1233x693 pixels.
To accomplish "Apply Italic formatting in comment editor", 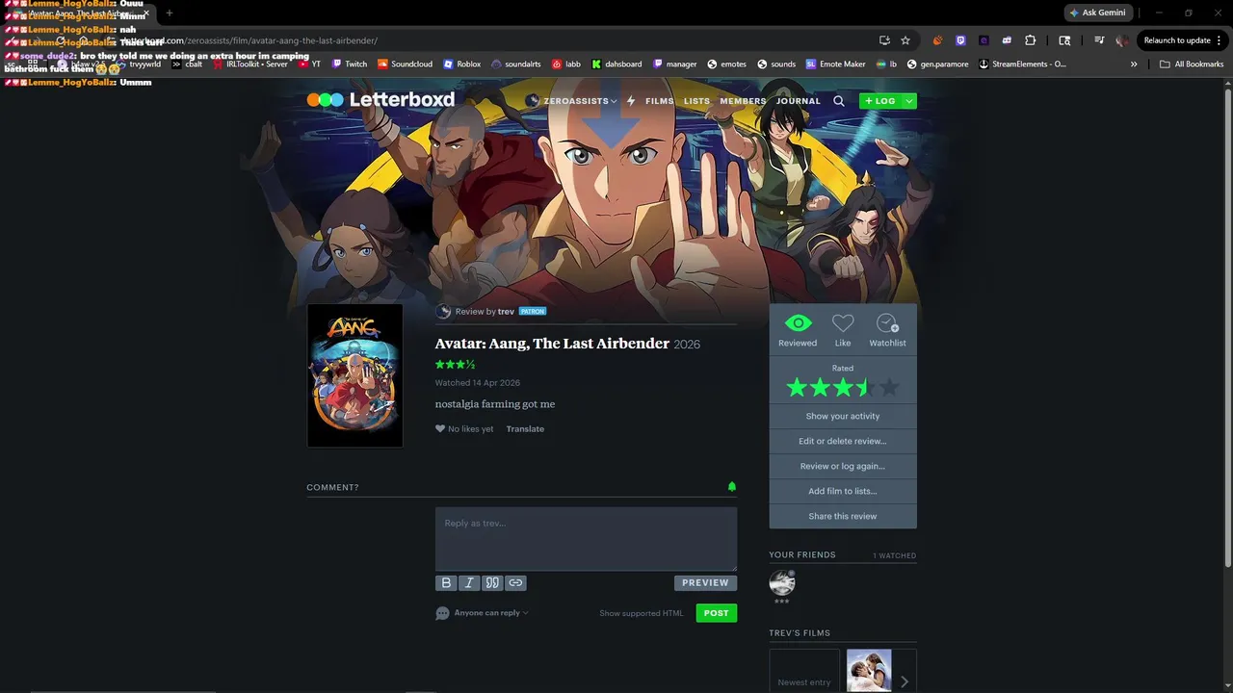I will click(x=469, y=582).
